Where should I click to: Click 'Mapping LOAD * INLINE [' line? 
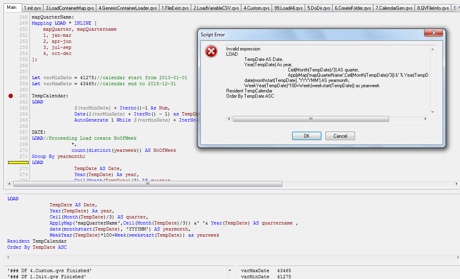[64, 23]
